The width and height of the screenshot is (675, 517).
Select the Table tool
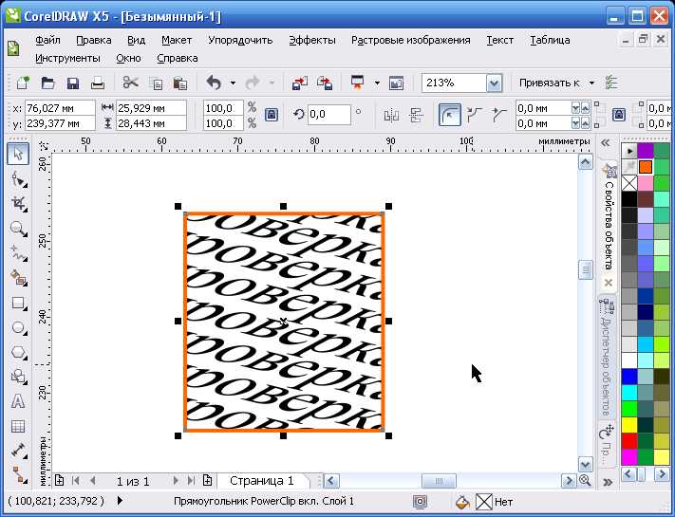pyautogui.click(x=18, y=426)
